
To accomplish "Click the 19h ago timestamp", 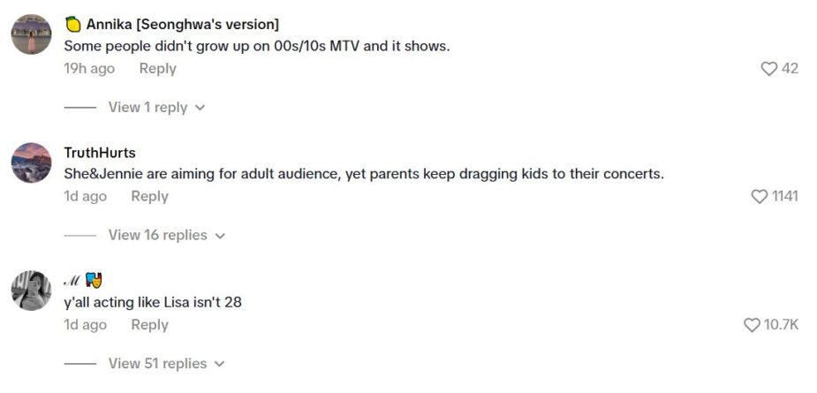I will [89, 69].
